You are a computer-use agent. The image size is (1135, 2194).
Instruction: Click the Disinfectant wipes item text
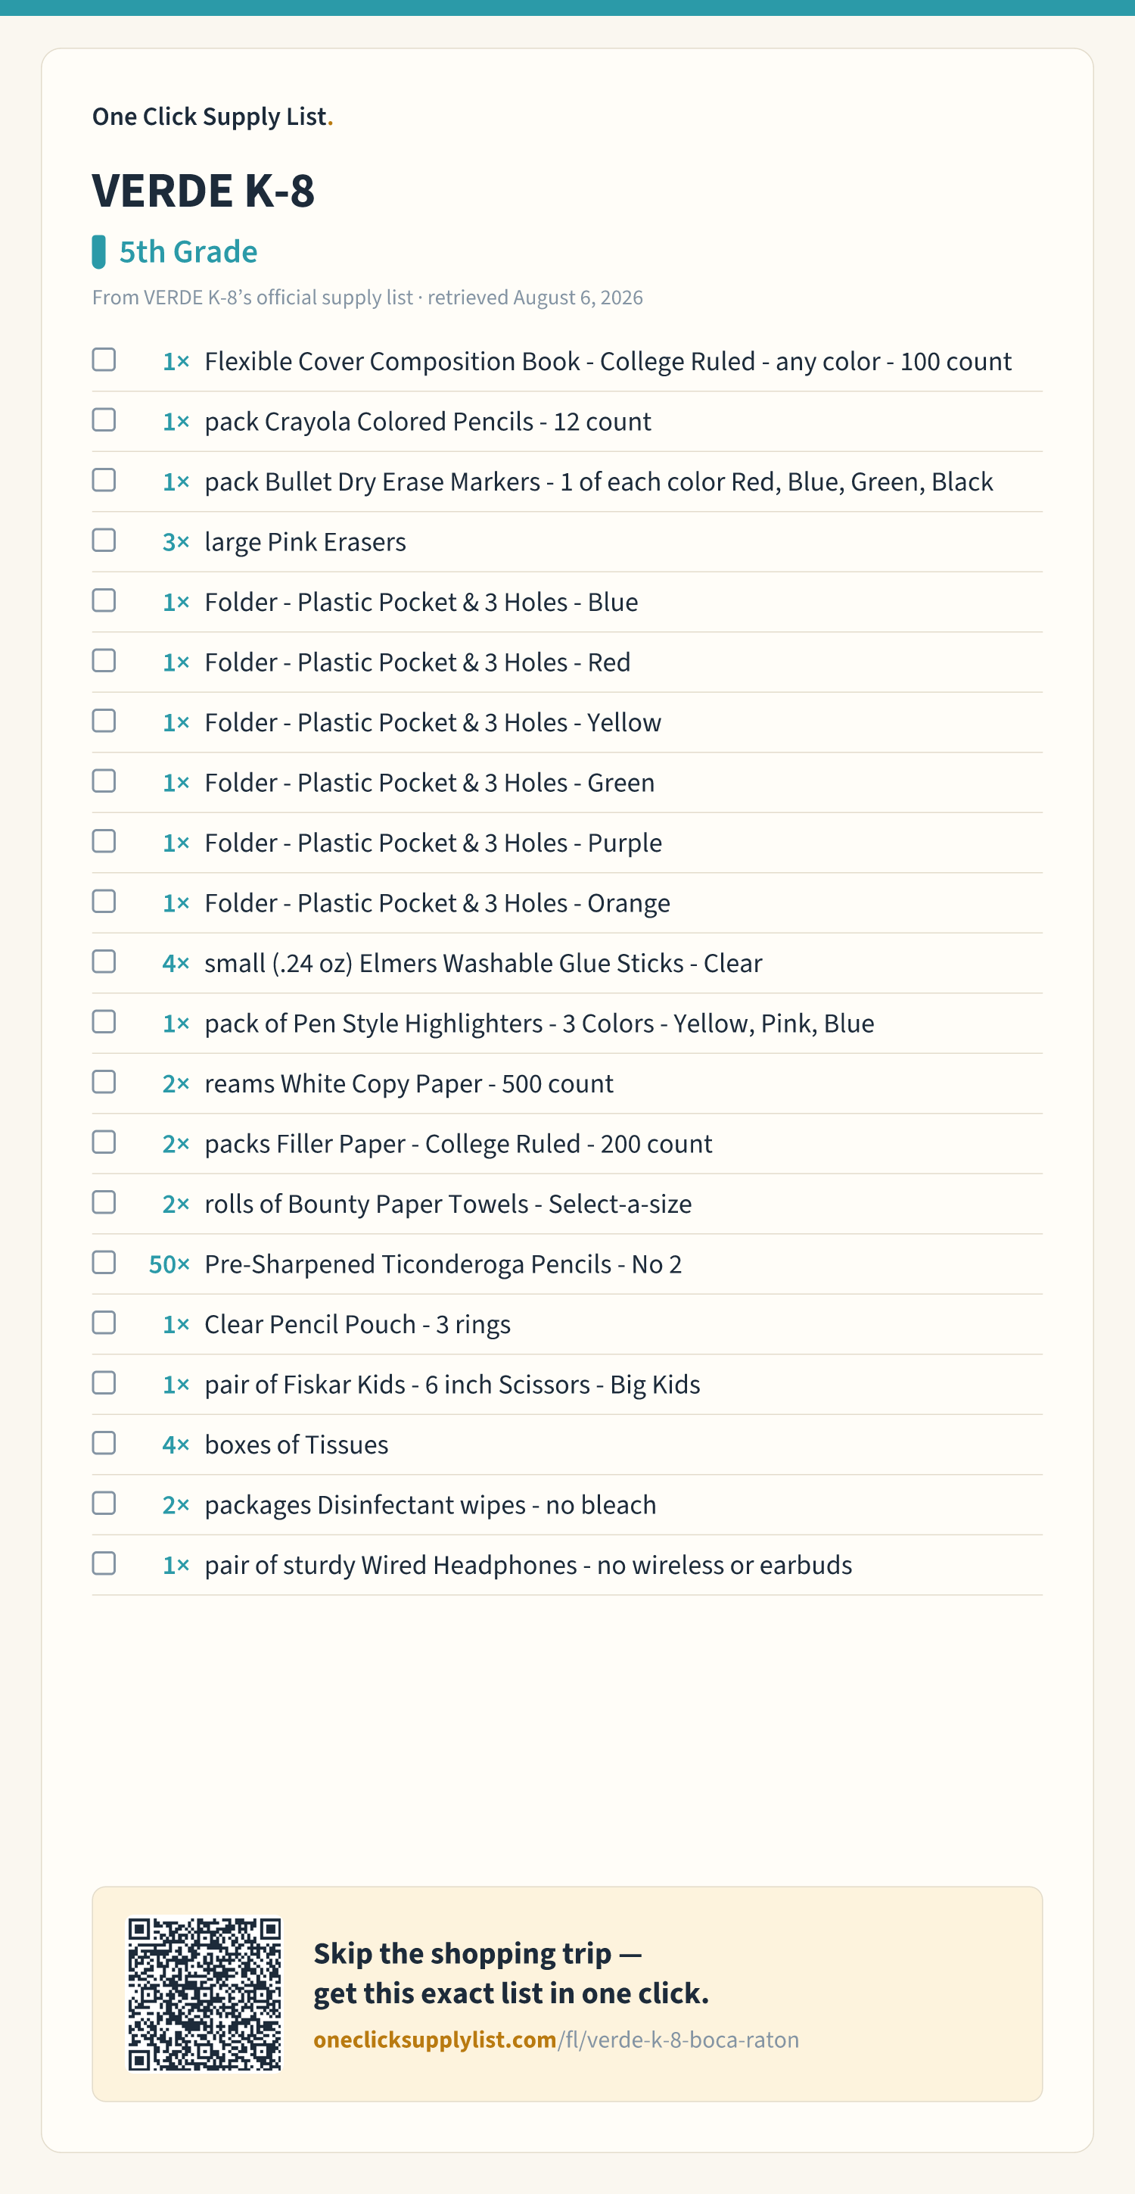click(x=430, y=1505)
